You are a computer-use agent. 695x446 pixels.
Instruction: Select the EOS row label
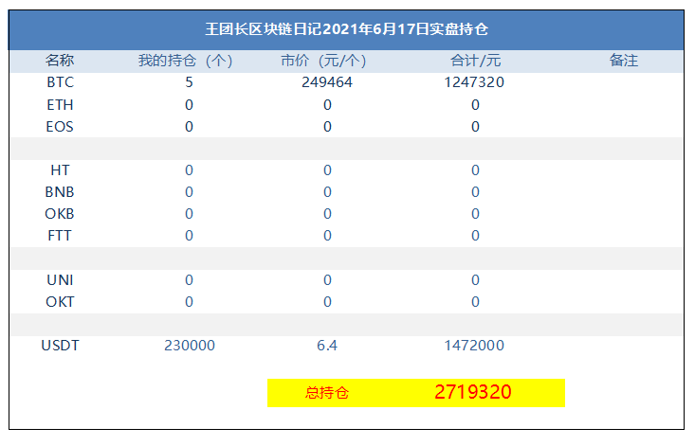click(60, 127)
